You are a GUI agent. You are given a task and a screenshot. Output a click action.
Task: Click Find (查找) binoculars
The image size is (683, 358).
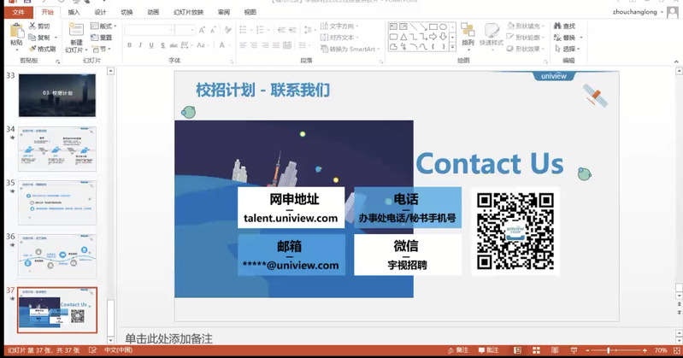click(564, 26)
